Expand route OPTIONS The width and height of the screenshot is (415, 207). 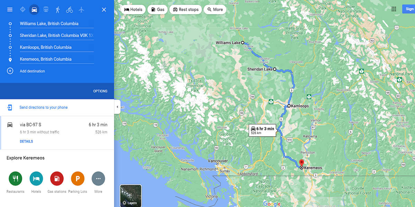pyautogui.click(x=100, y=91)
